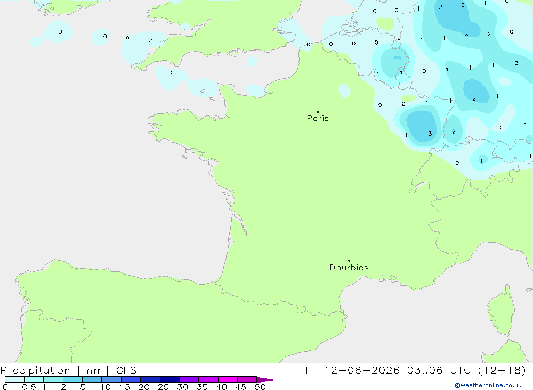This screenshot has width=533, height=390.
Task: Click the GFS model label
Action: 126,370
